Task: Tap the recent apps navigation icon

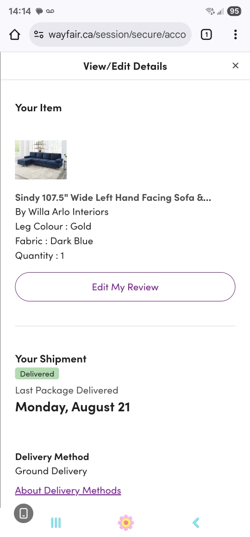Action: pos(56,523)
